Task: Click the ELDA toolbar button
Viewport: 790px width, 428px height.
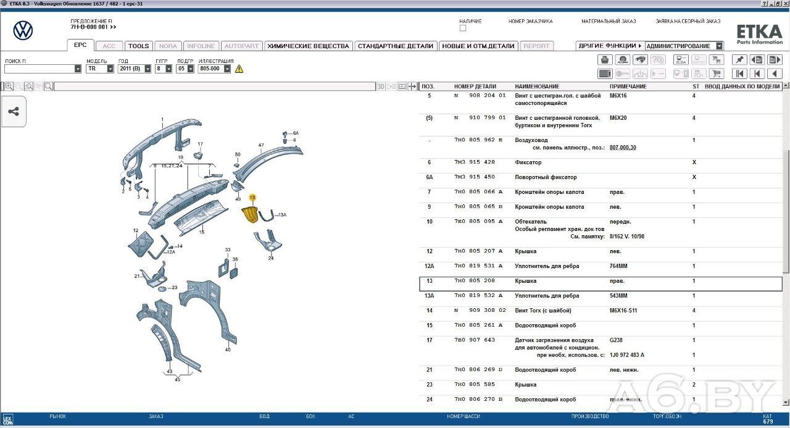Action: tap(681, 60)
